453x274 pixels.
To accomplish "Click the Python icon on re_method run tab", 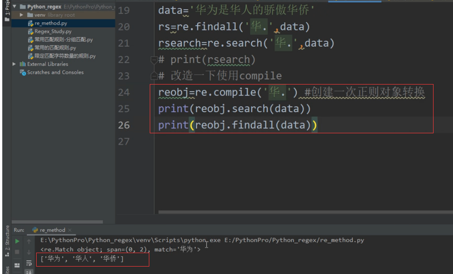I will [x=35, y=230].
